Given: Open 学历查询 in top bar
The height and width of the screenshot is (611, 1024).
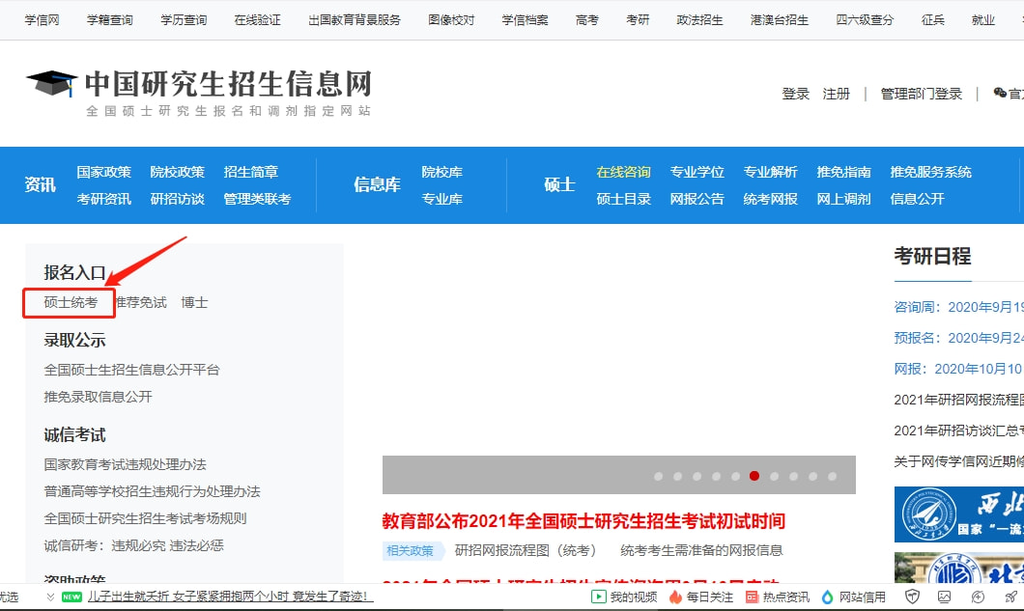Looking at the screenshot, I should click(184, 20).
